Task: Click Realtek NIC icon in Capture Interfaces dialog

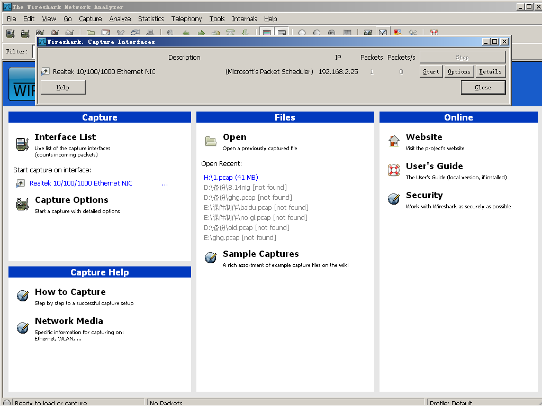Action: pyautogui.click(x=46, y=72)
